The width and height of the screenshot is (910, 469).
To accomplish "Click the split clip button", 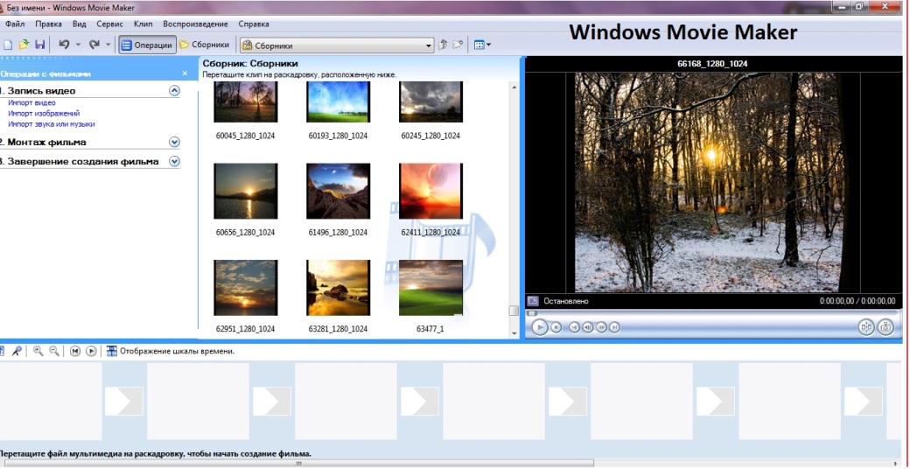I will (866, 327).
